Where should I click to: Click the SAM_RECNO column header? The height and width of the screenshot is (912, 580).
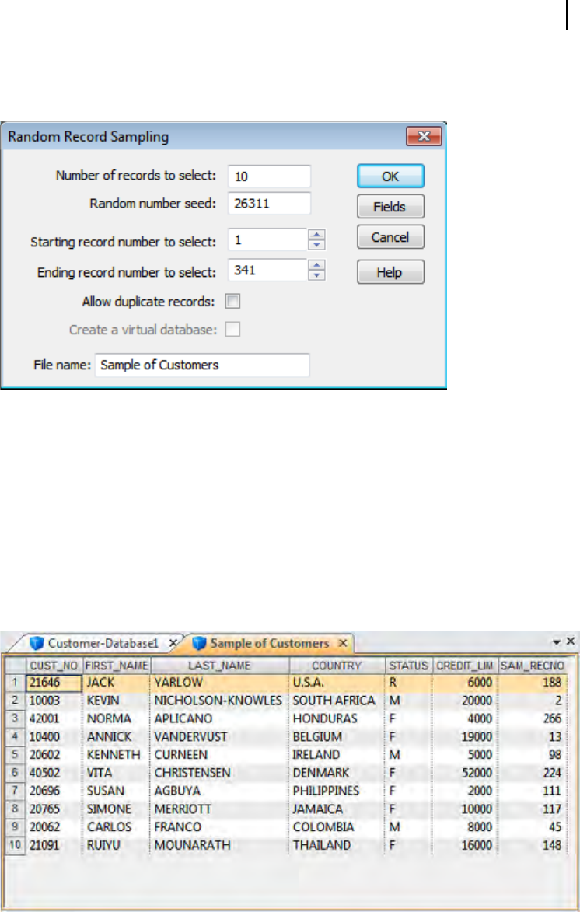coord(533,666)
